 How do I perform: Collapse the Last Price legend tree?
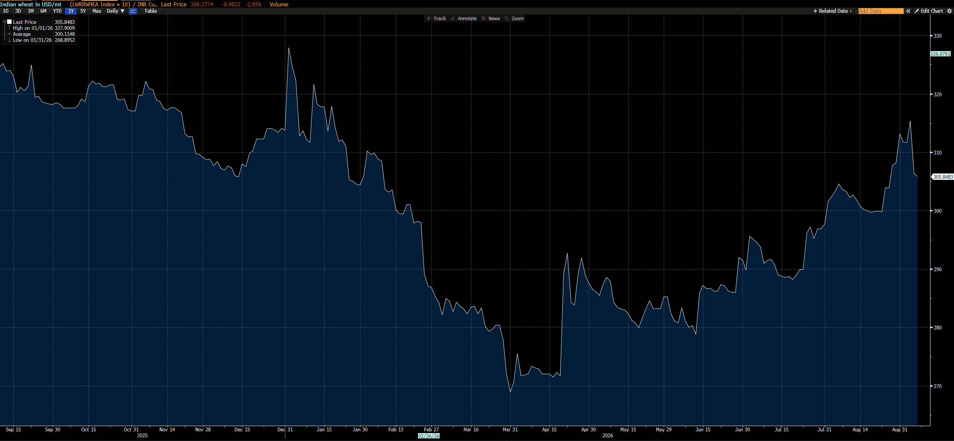tap(4, 22)
